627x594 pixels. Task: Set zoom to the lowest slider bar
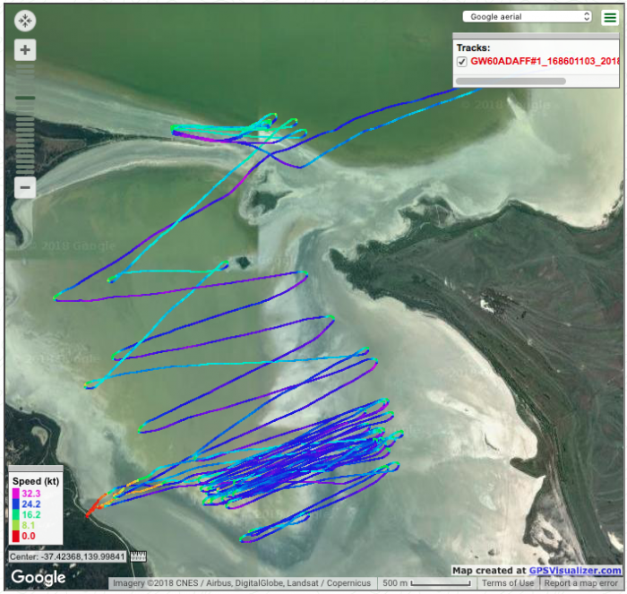pyautogui.click(x=25, y=170)
